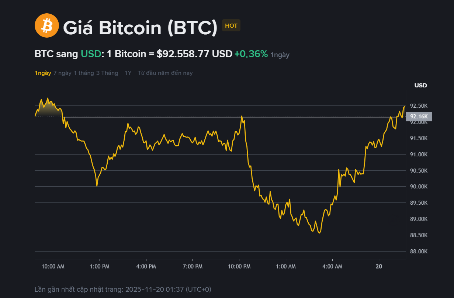Click the $92.558.77 USD price text
Screen dimensions: 454x298
click(x=194, y=54)
